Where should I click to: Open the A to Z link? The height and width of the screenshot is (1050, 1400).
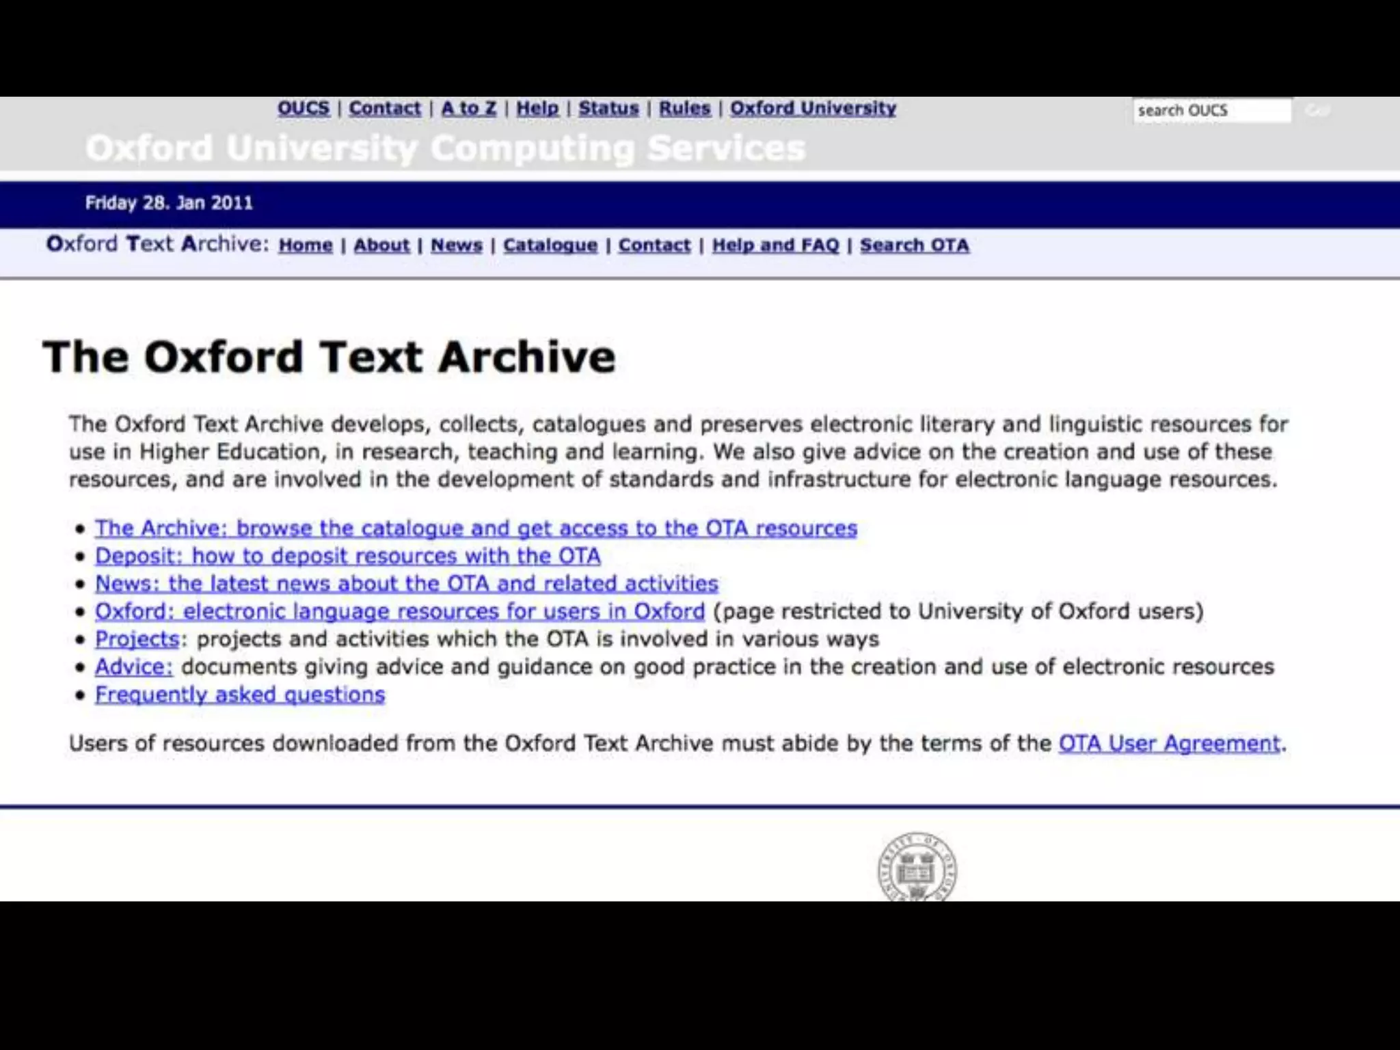click(x=468, y=108)
